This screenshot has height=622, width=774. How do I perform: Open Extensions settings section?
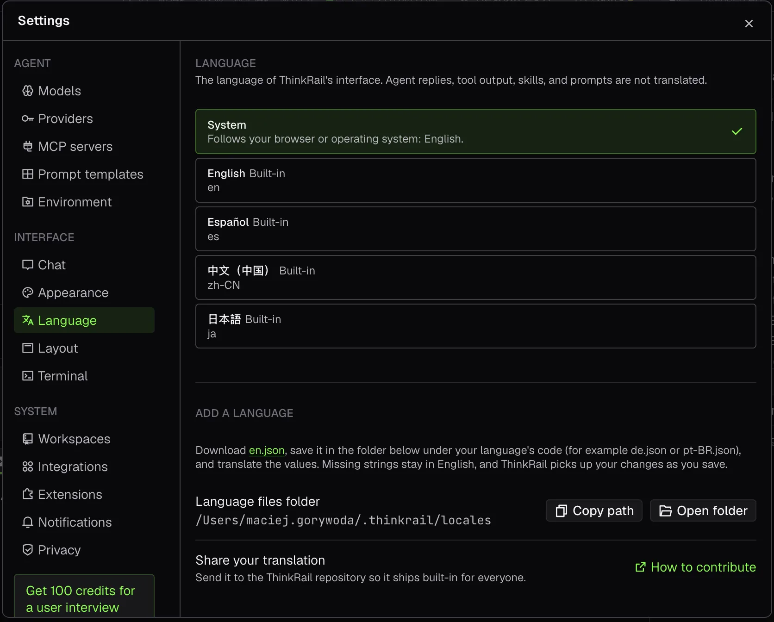(x=84, y=494)
